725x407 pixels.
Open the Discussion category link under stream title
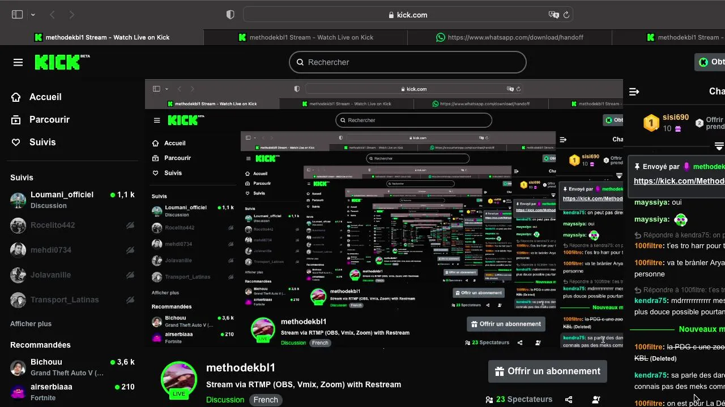coord(225,400)
